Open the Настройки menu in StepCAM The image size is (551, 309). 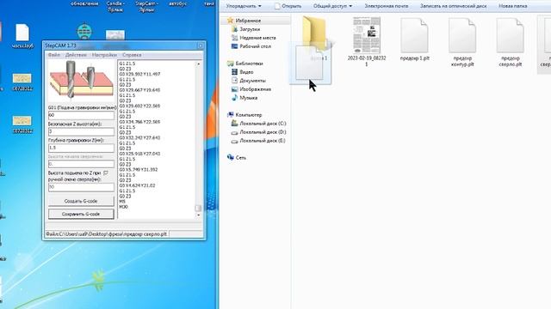(x=104, y=55)
